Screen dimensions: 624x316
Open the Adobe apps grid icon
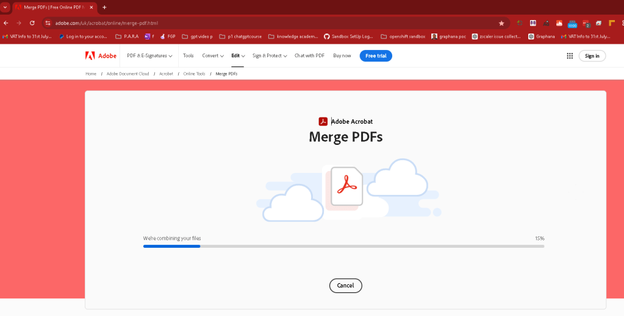pyautogui.click(x=570, y=55)
